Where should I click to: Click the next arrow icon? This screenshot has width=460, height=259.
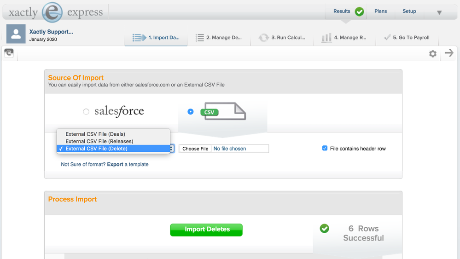(449, 53)
